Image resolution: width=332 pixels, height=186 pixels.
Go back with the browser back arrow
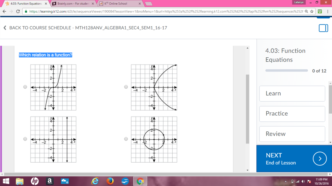4,11
